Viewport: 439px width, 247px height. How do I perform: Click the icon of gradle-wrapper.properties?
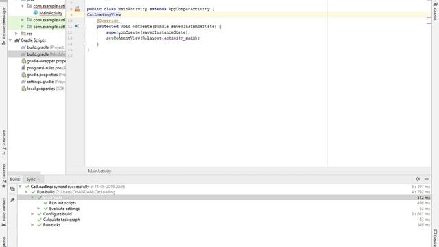click(23, 61)
